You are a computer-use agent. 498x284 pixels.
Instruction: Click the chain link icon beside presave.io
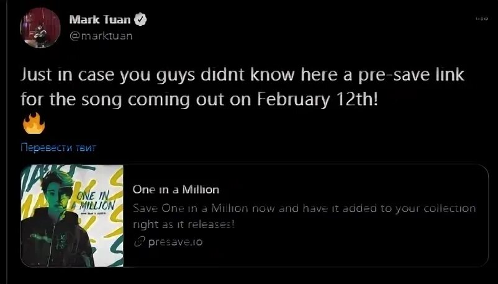[x=139, y=242]
